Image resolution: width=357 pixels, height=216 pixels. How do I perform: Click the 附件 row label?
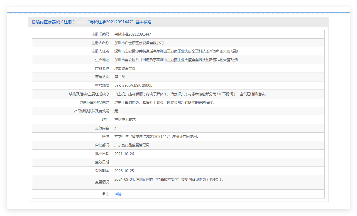[106, 120]
